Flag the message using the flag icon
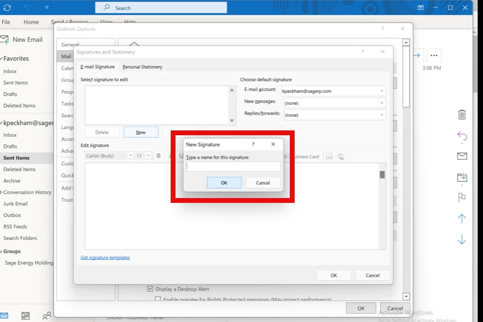 (462, 197)
